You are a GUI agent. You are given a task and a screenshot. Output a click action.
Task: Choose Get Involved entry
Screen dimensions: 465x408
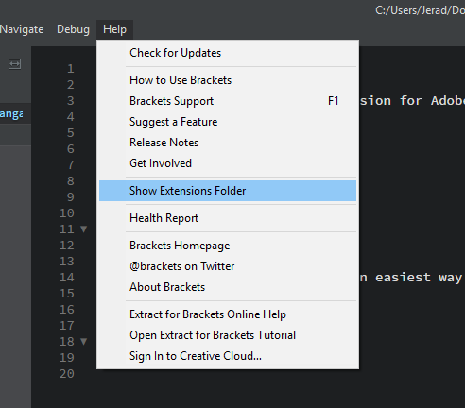pos(228,163)
